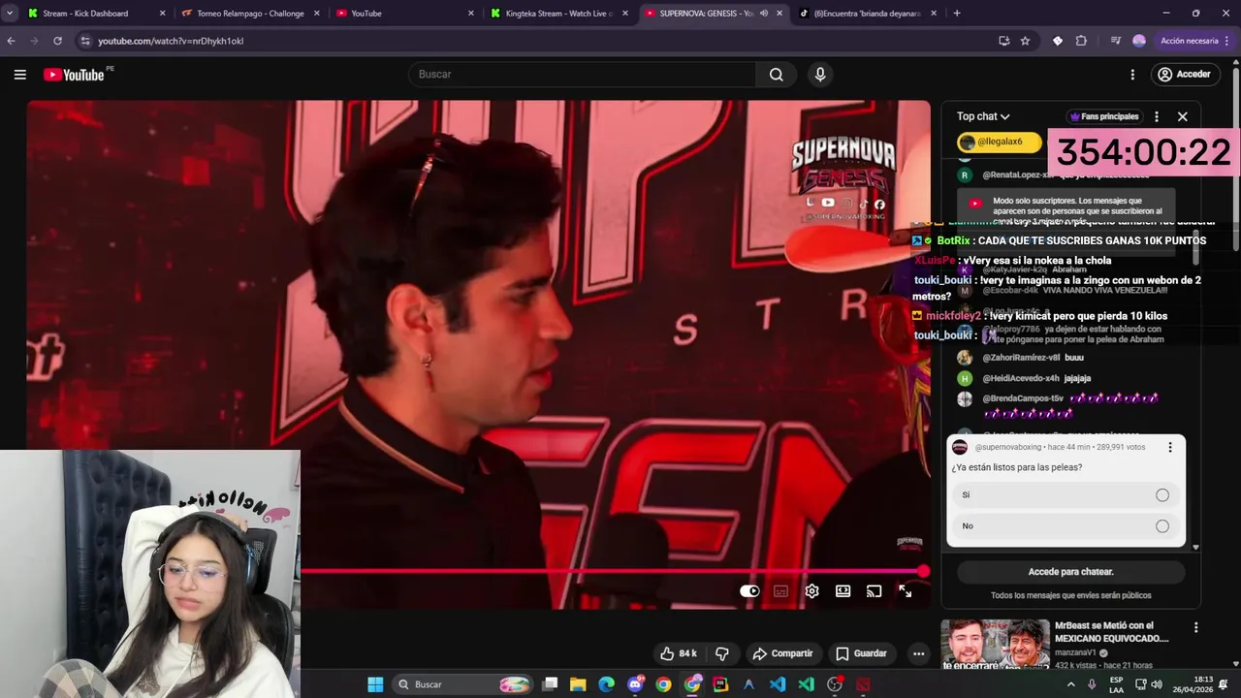Open browser profile avatar
The width and height of the screenshot is (1241, 698).
(1139, 41)
